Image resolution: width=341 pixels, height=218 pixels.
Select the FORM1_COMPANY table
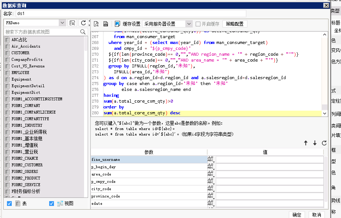(26, 106)
